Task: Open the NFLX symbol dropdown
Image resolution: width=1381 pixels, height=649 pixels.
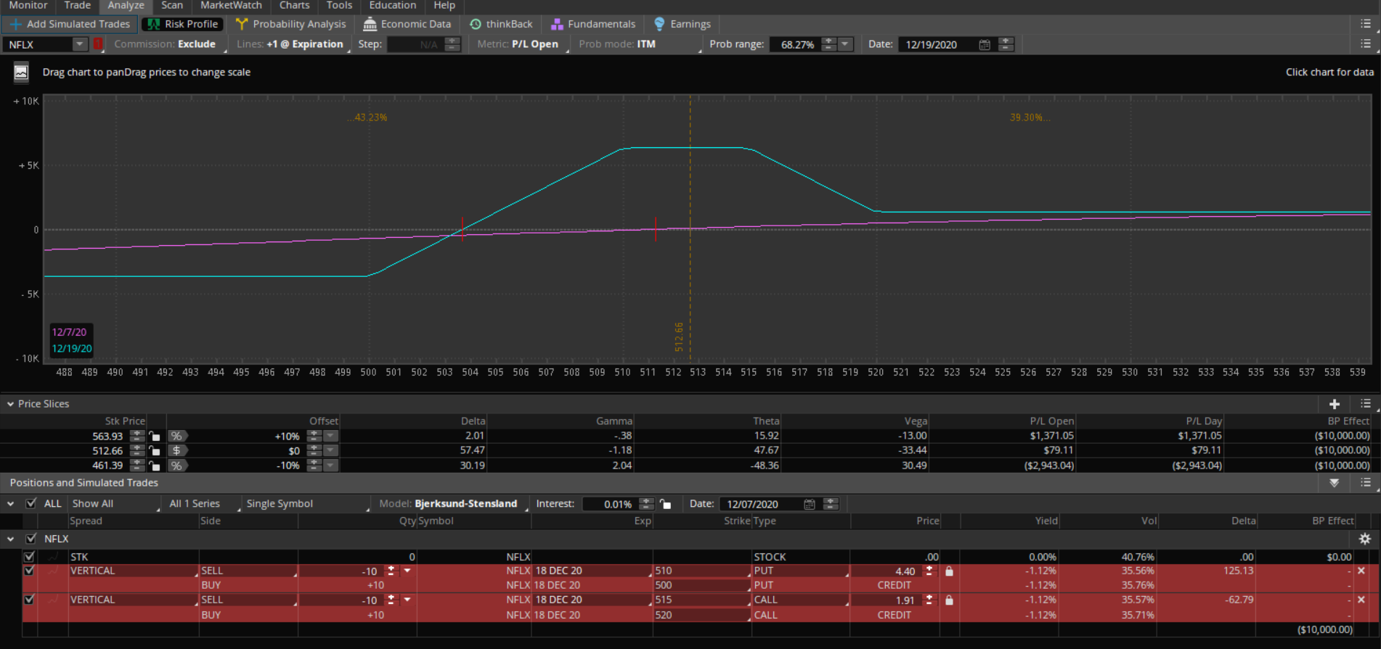Action: (x=79, y=44)
